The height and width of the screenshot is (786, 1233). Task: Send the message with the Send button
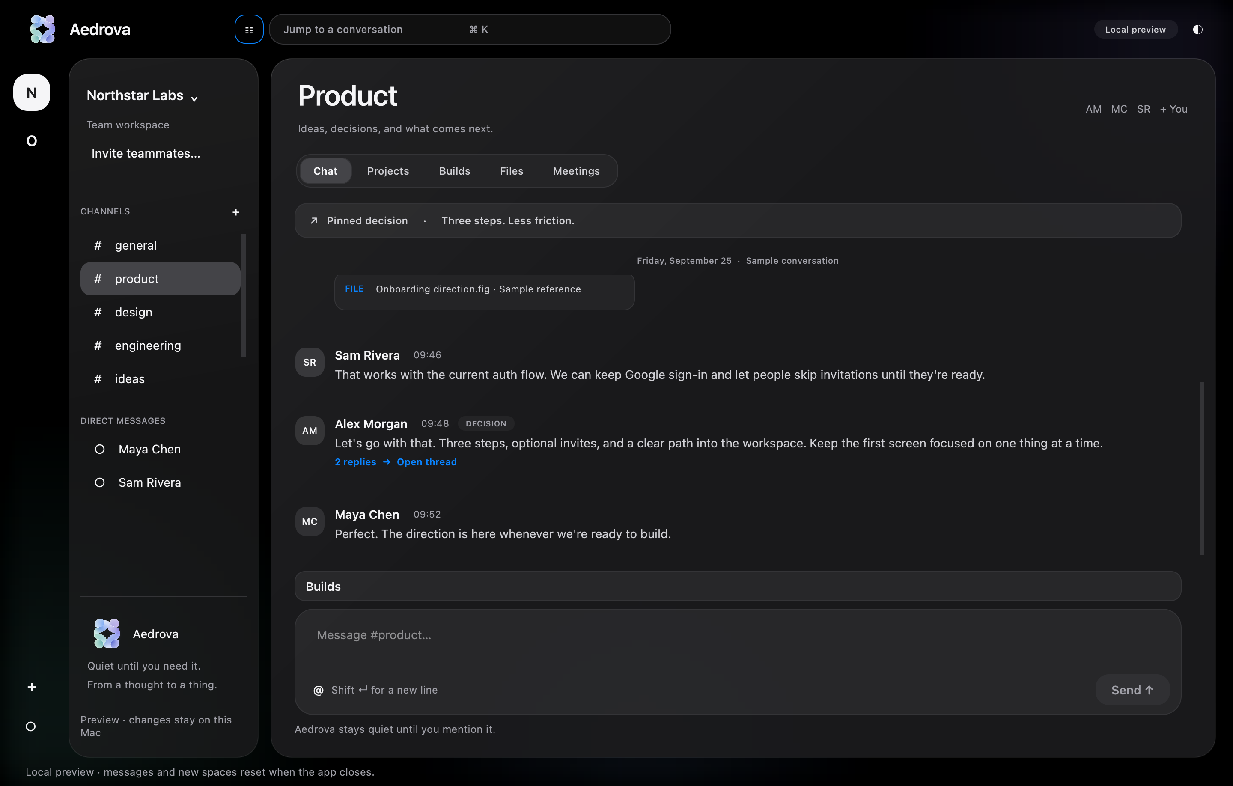point(1132,690)
